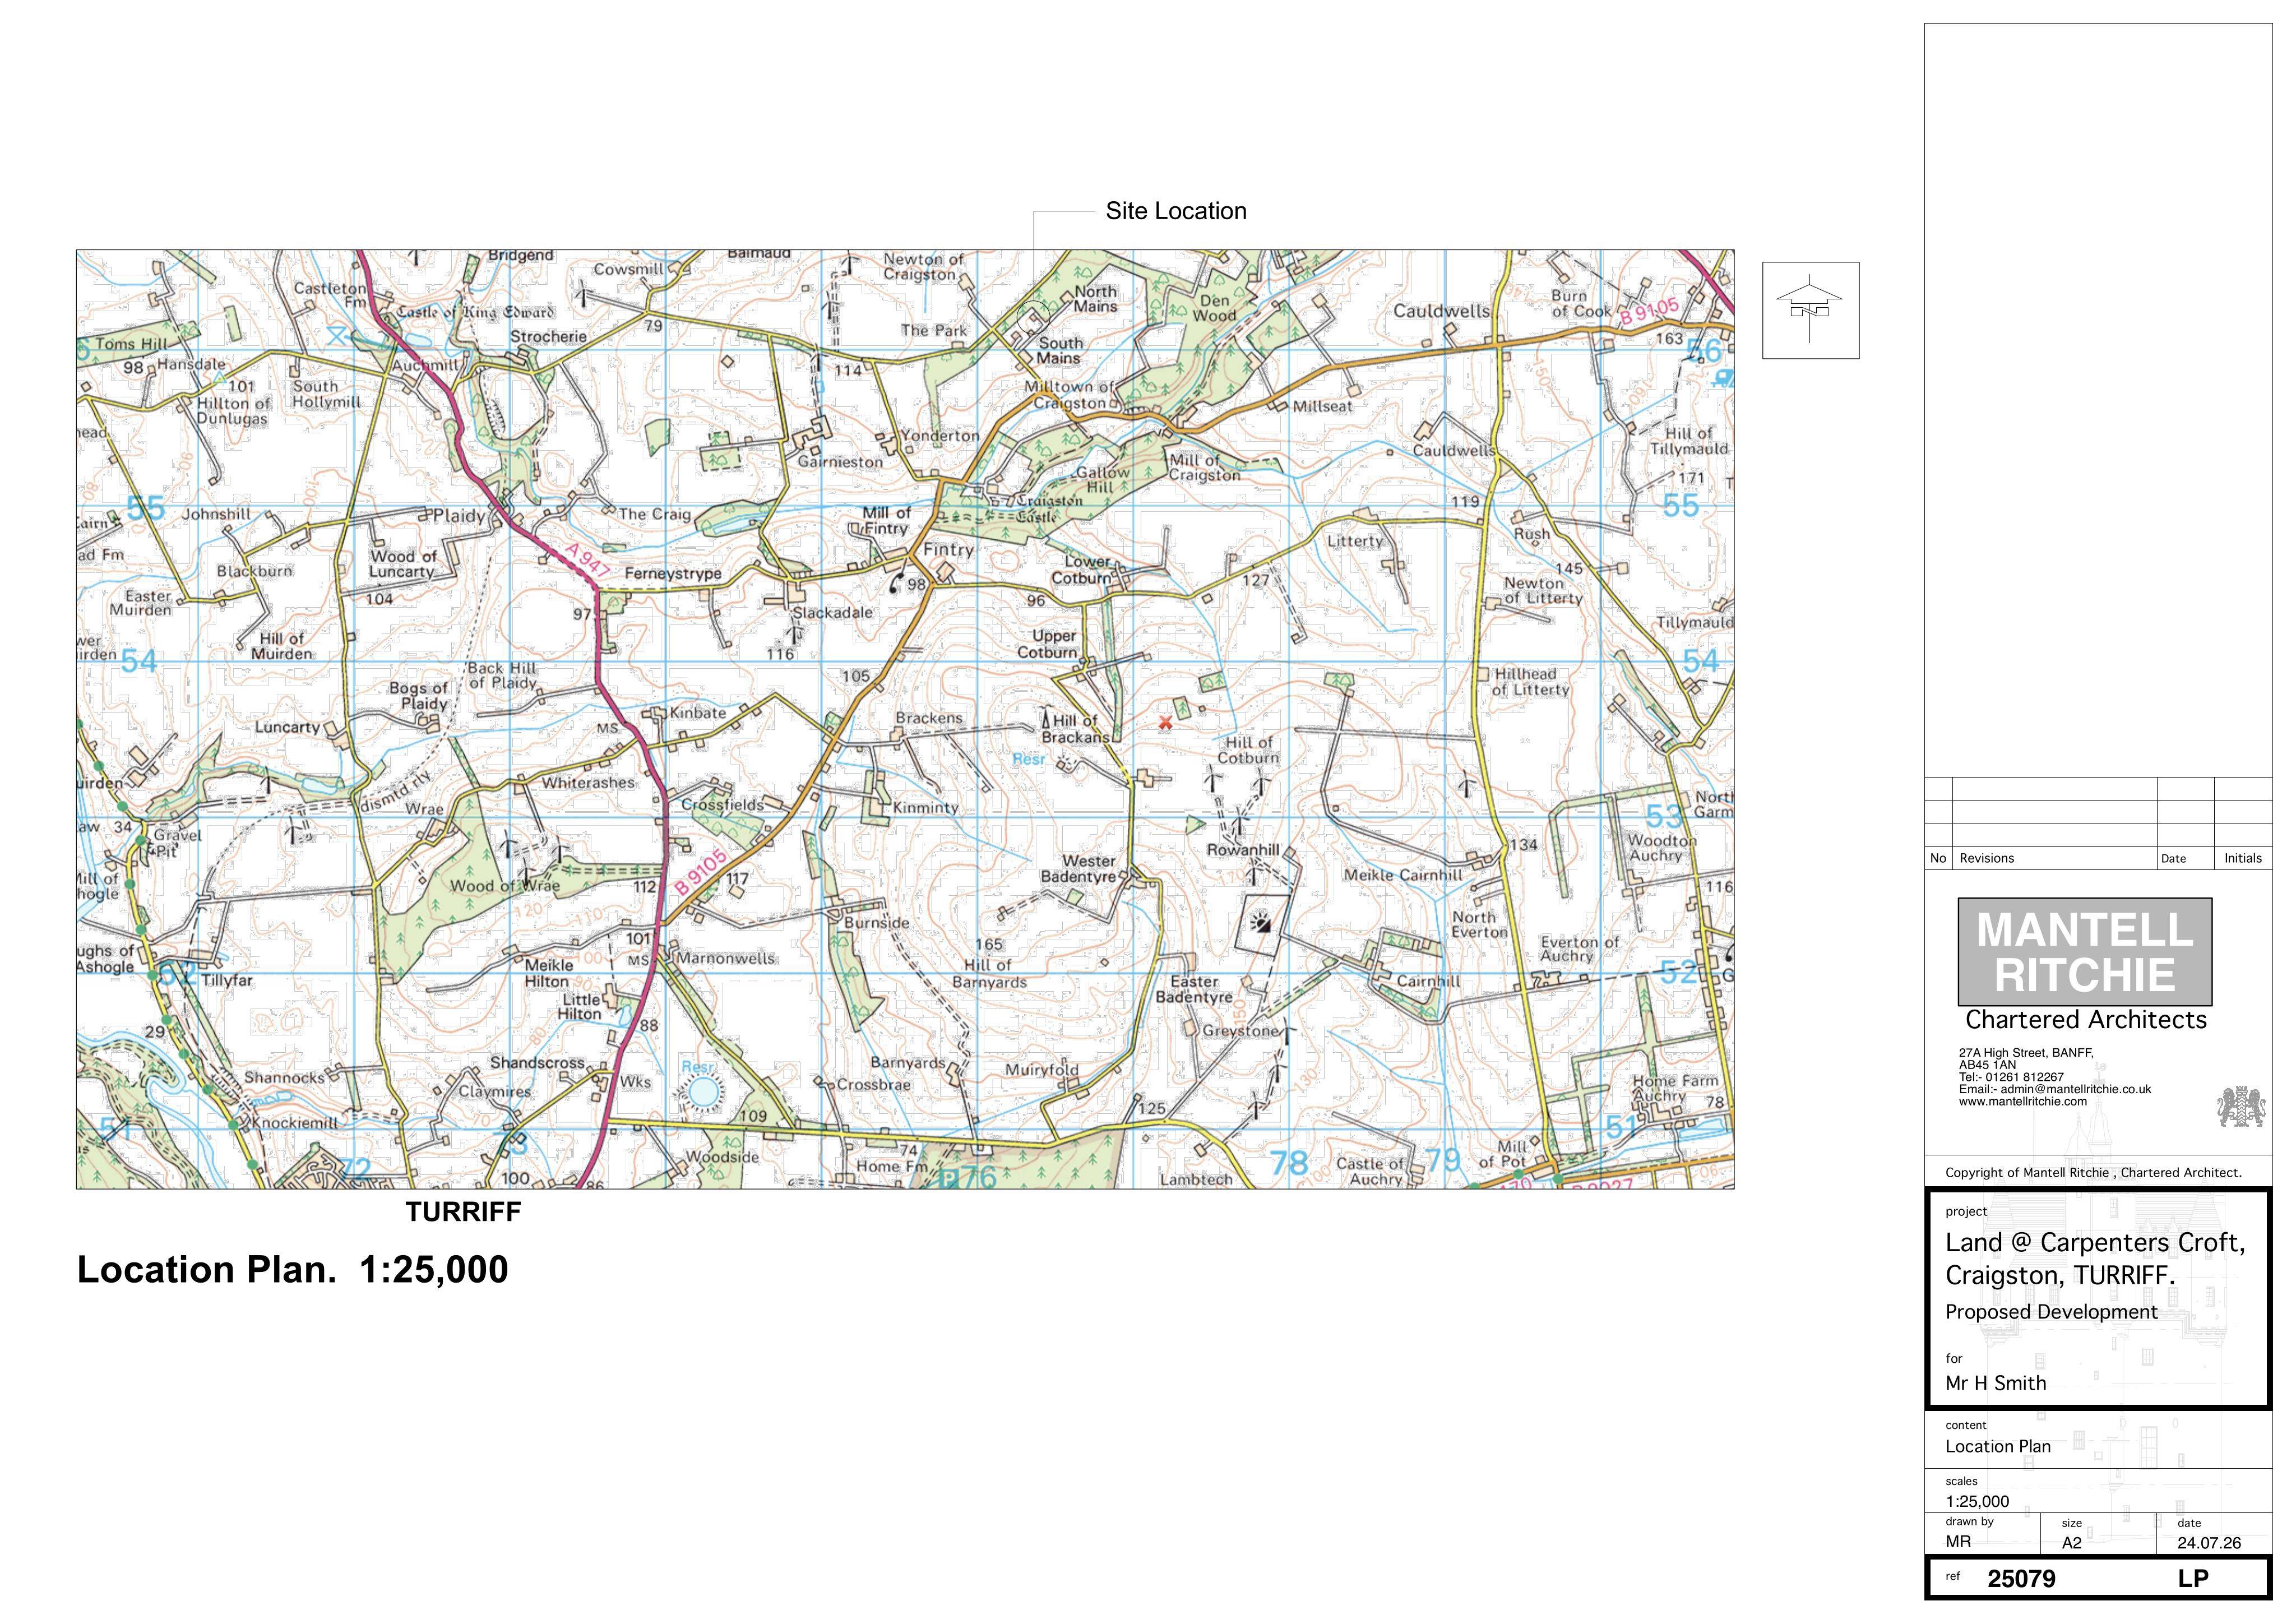Viewport: 2296px width, 1624px height.
Task: Click the Mantell Ritchie logo
Action: 2085,951
